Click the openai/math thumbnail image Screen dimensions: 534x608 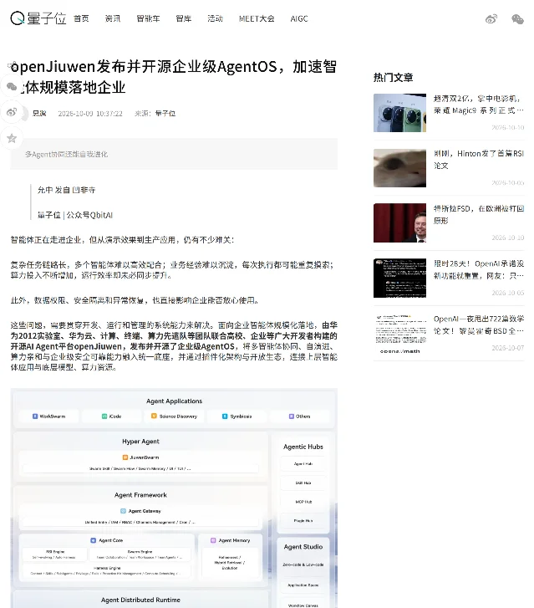point(399,334)
